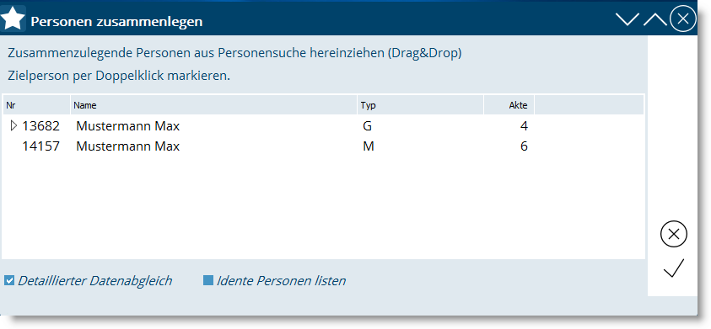
Task: Close the Personen zusammenlegen dialog
Action: pos(683,19)
